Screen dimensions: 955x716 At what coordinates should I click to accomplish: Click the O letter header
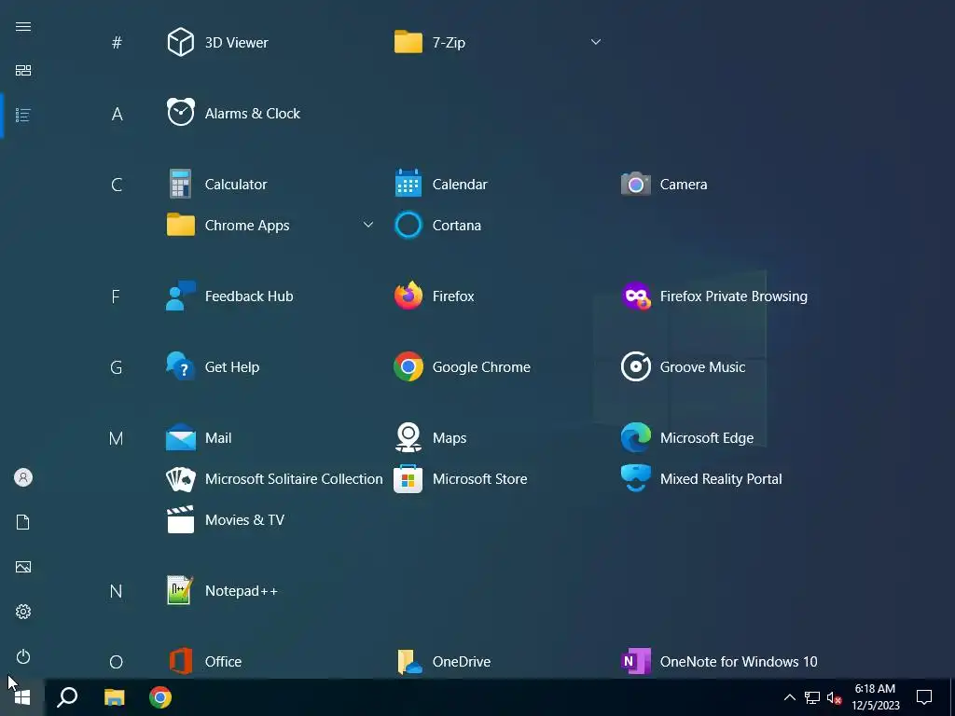point(116,662)
